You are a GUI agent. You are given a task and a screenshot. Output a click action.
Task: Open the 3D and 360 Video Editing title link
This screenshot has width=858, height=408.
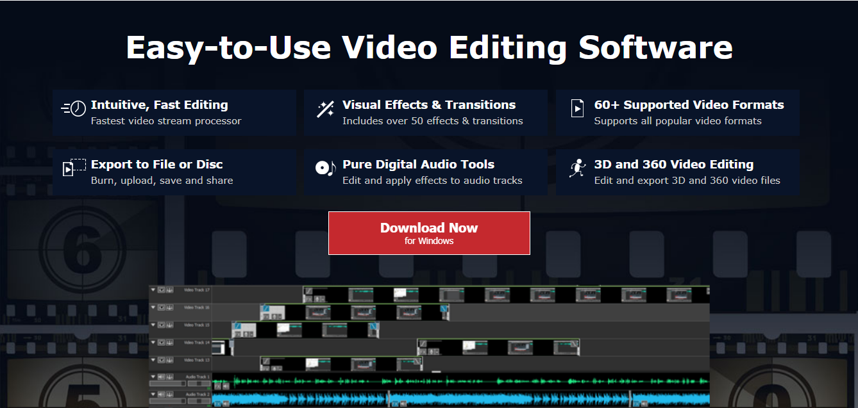pyautogui.click(x=674, y=164)
